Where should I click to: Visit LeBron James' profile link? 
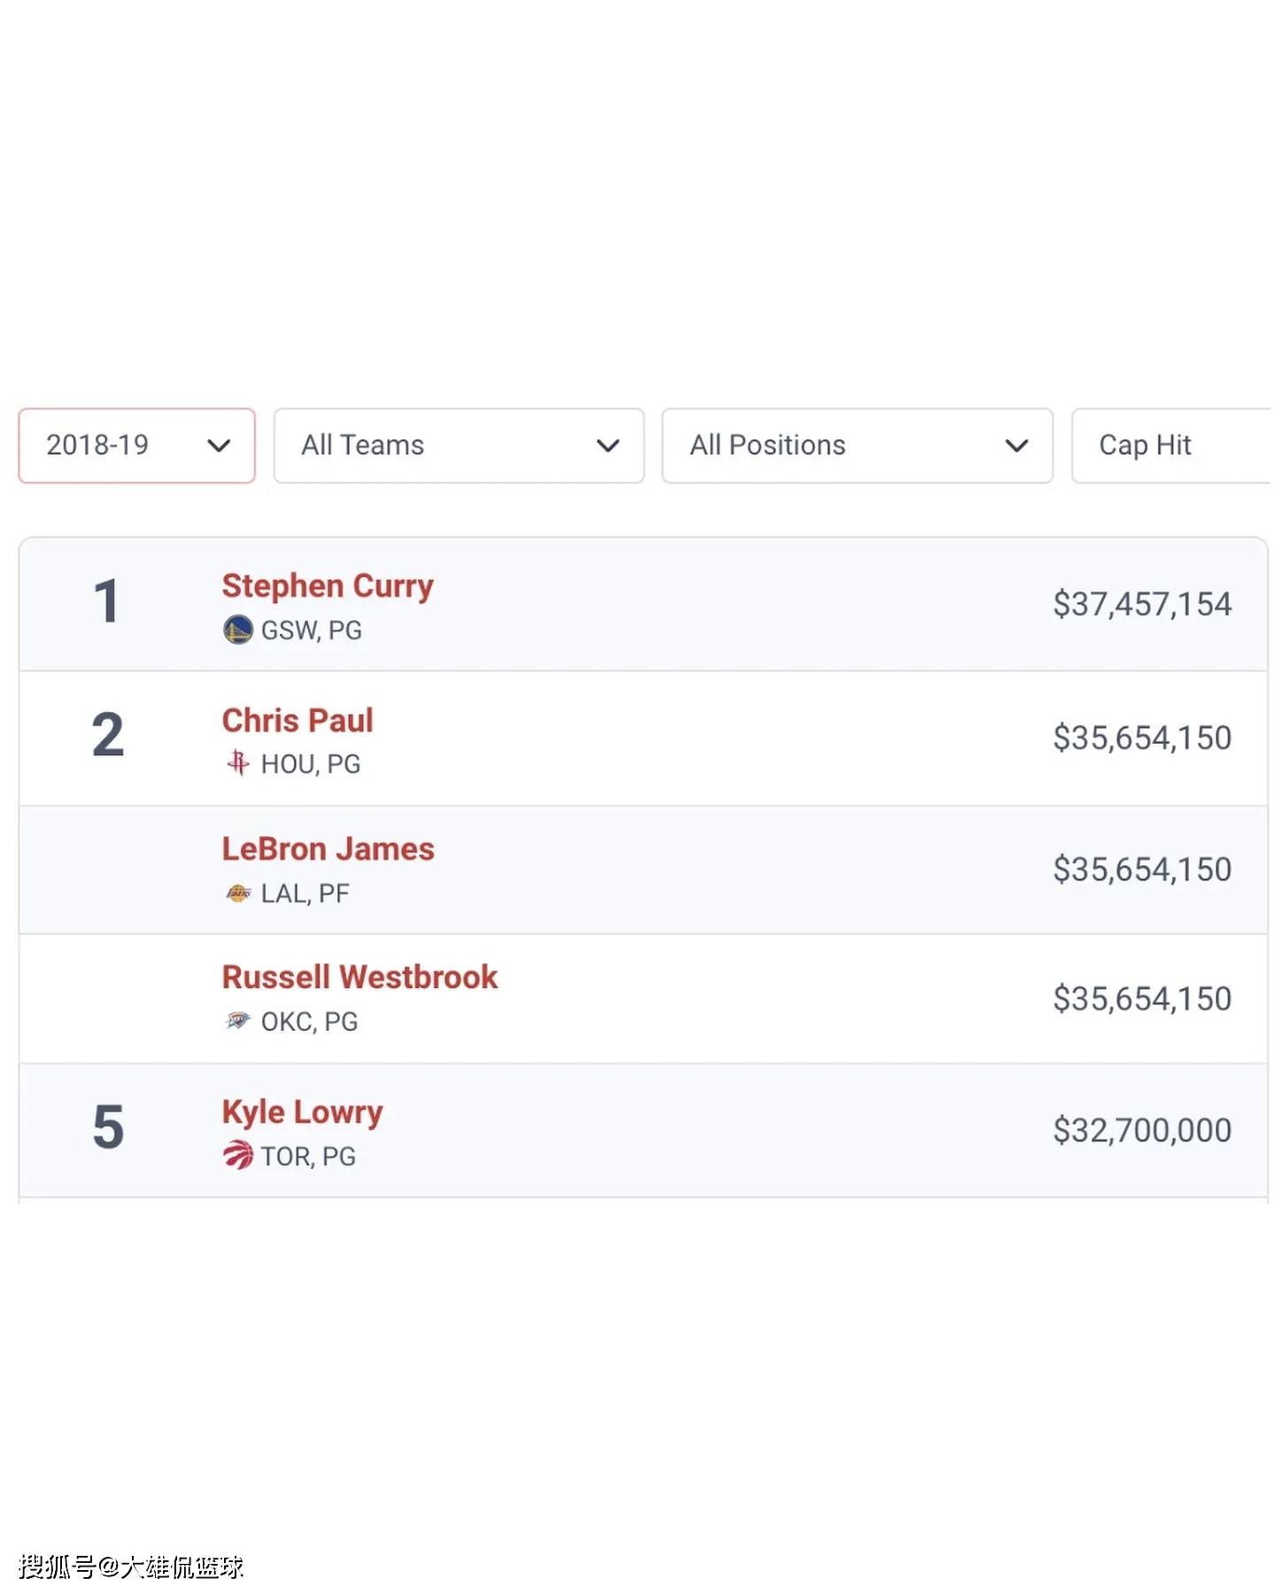[328, 848]
